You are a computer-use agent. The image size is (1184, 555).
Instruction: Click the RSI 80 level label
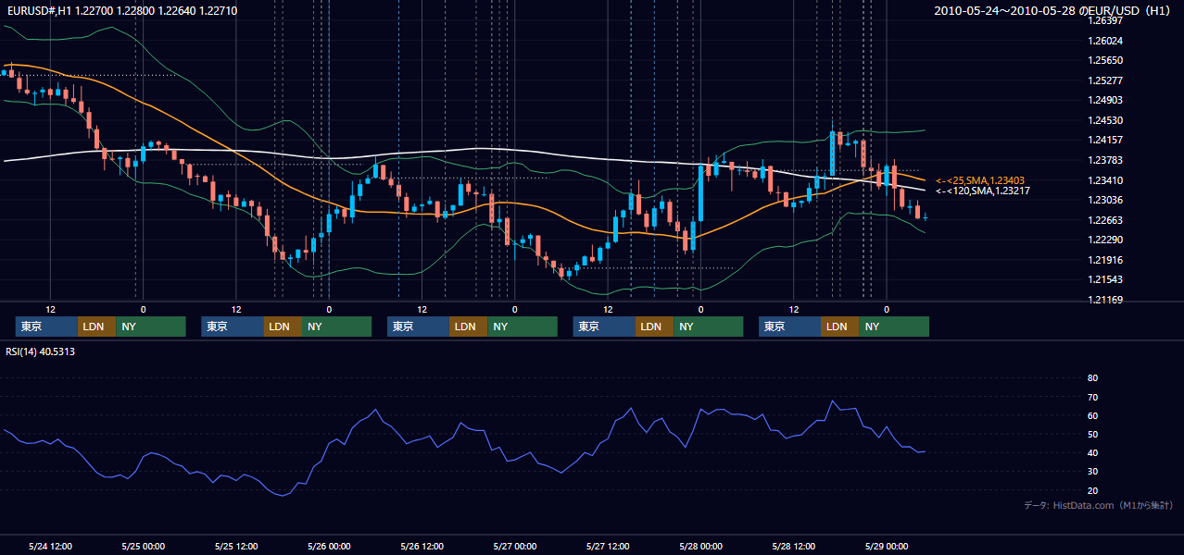click(x=1092, y=378)
